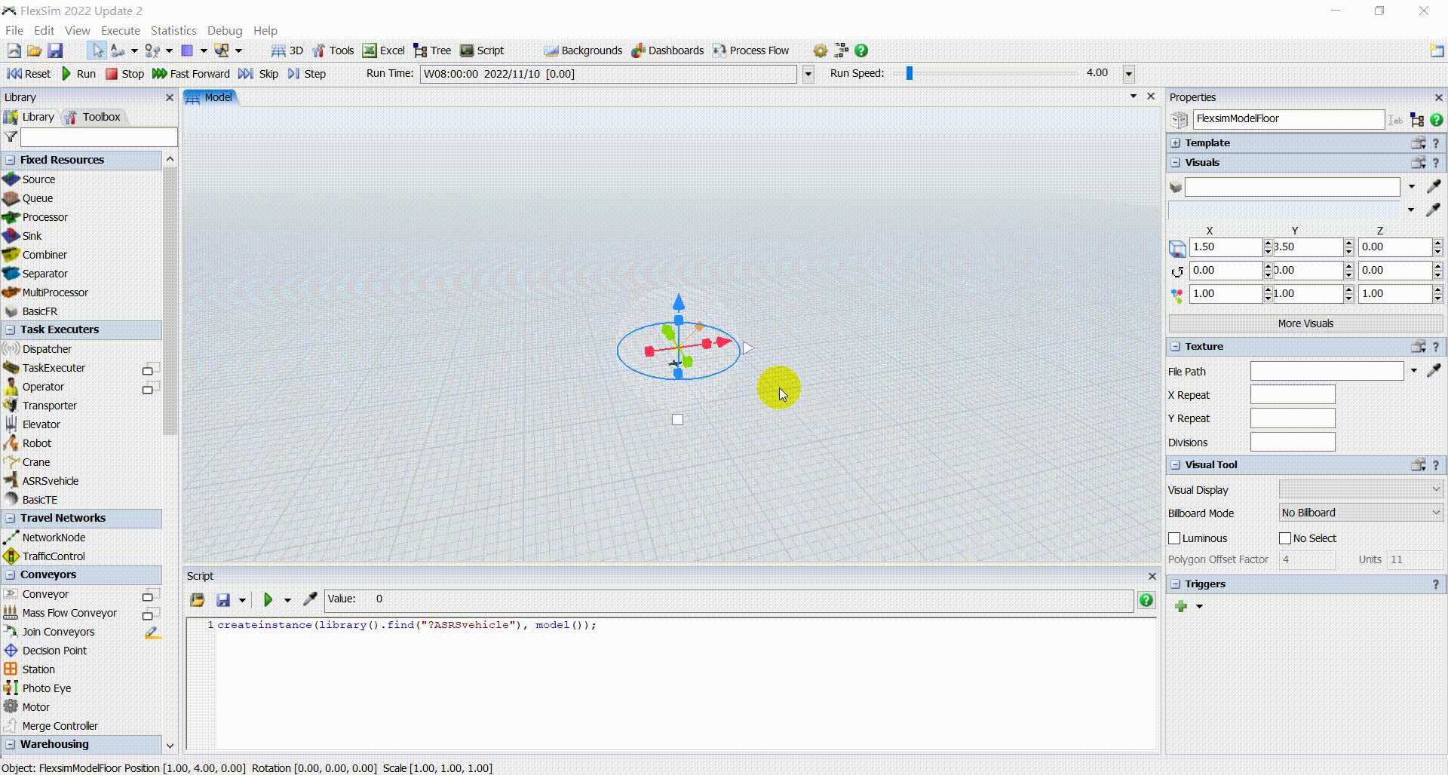Screen dimensions: 1448x775
Task: Tick the No Select checkbox
Action: [x=1285, y=538]
